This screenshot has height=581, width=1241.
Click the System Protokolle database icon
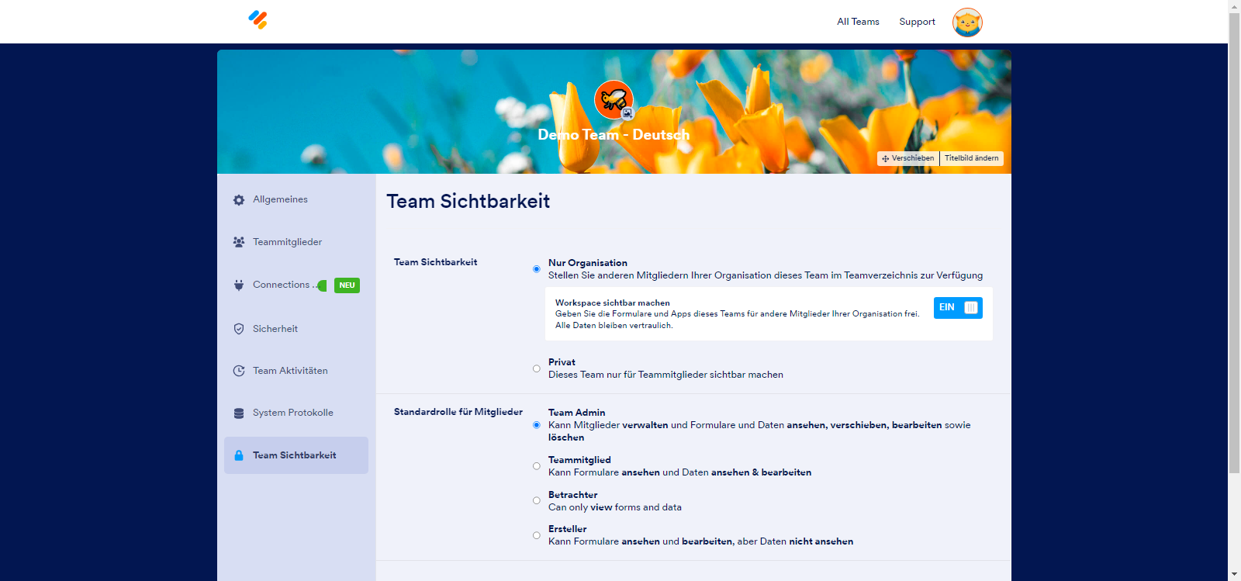click(x=239, y=413)
